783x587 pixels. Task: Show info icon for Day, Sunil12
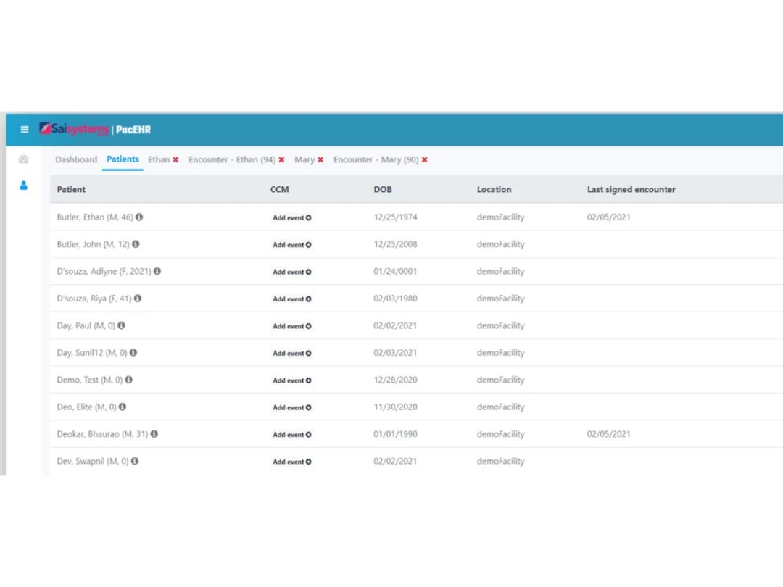133,352
